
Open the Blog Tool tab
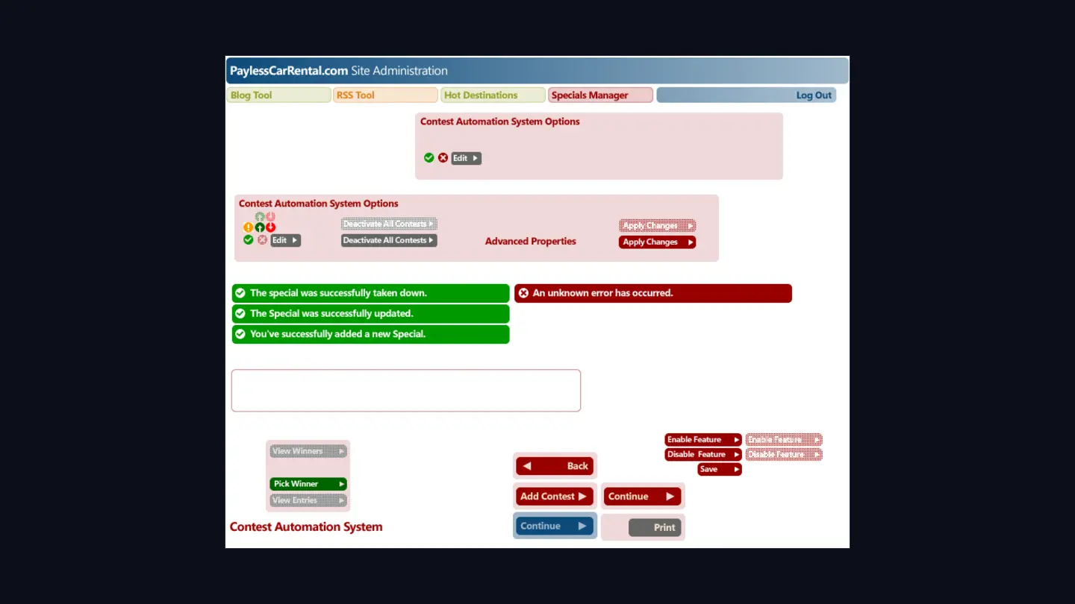pos(278,95)
